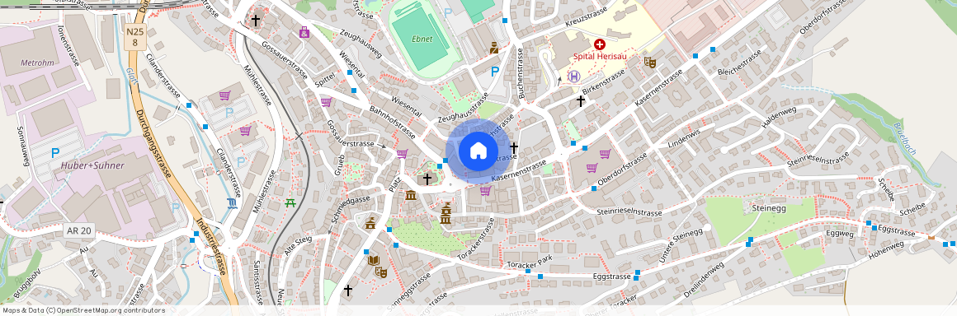
Task: Select the church cross near Platz label
Action: (x=427, y=179)
